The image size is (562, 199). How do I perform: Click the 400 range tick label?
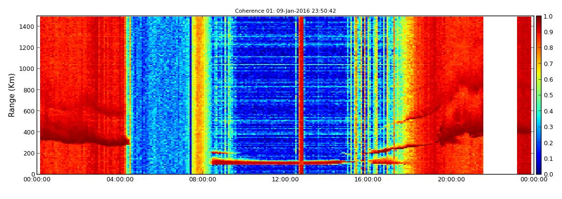tap(30, 133)
